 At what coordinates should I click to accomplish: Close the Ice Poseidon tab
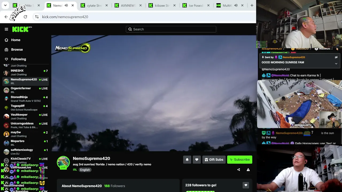[x=208, y=5]
